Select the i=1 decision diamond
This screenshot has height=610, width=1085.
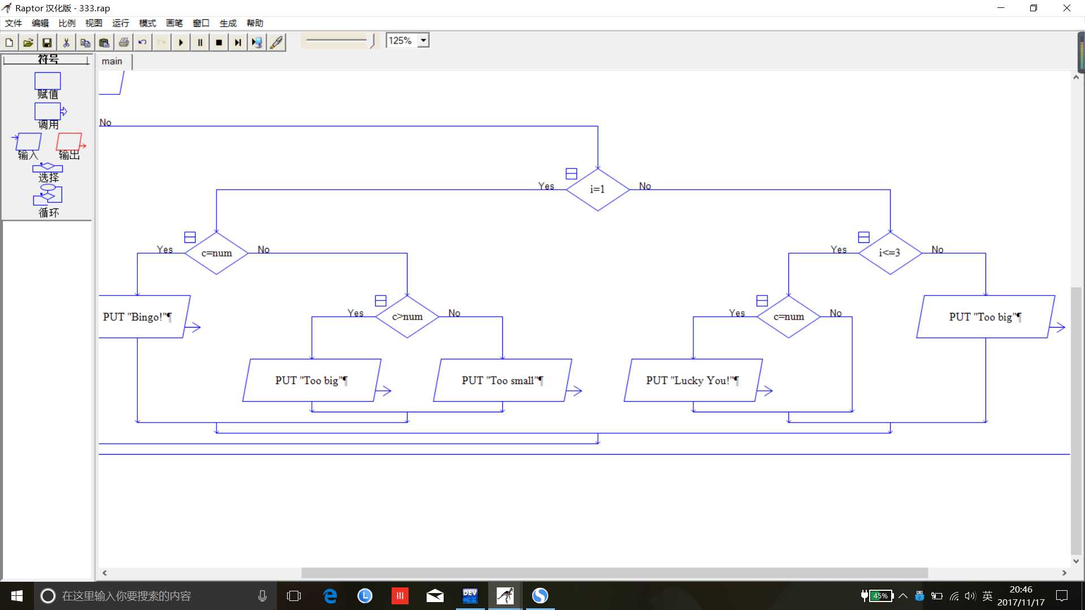click(597, 189)
